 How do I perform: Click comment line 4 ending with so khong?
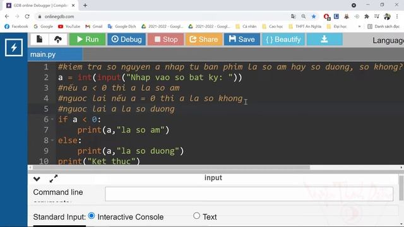(150, 98)
